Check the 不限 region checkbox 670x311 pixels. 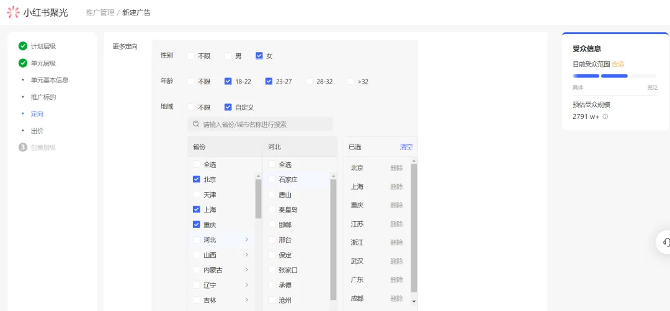point(191,107)
